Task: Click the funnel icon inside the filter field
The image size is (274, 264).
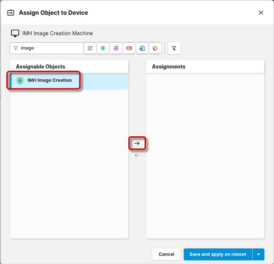Action: click(16, 48)
